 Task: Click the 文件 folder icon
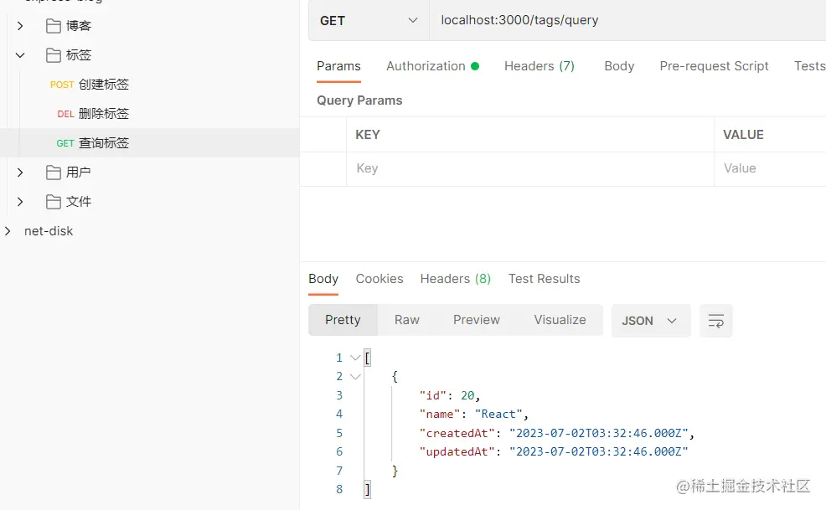click(x=54, y=202)
